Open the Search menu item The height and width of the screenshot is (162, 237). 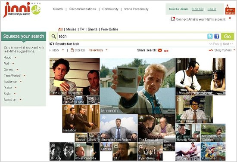(x=58, y=9)
